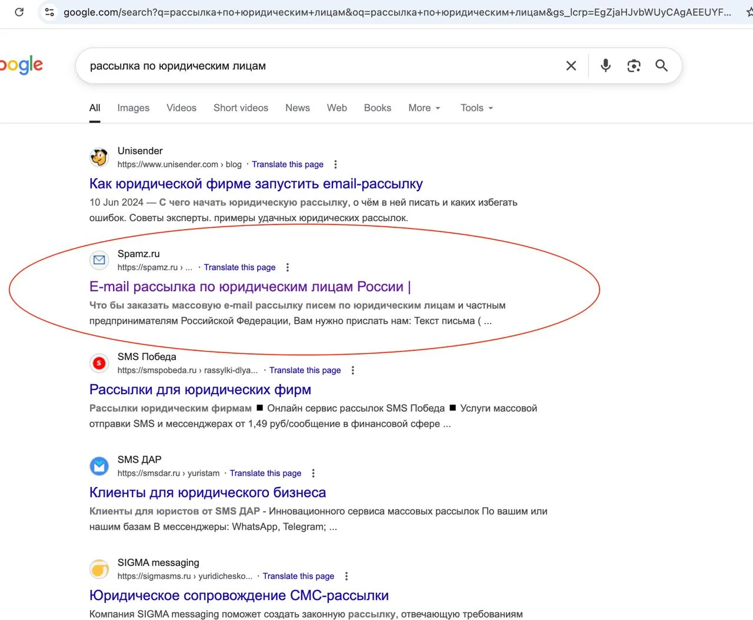This screenshot has height=620, width=753.
Task: Expand the More search filters dropdown
Action: pyautogui.click(x=424, y=108)
